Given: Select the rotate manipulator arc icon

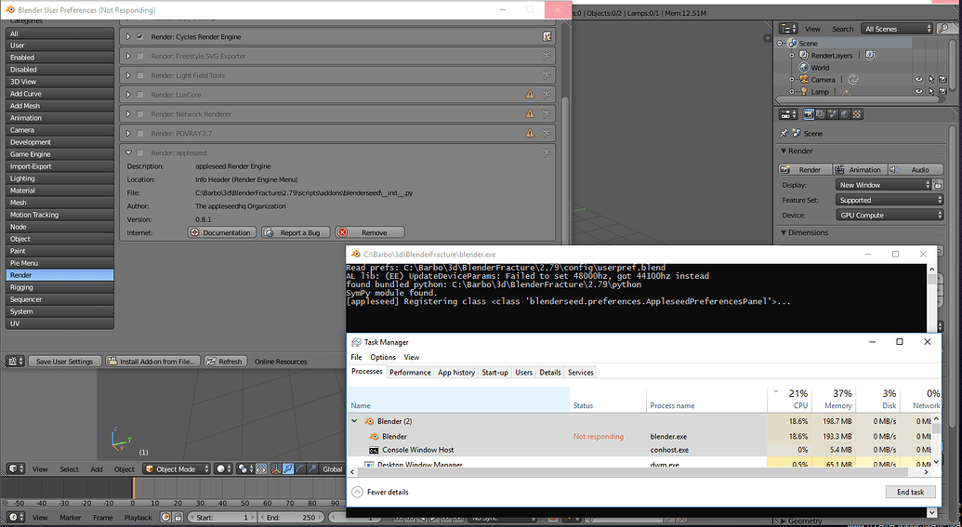Looking at the screenshot, I should pyautogui.click(x=300, y=468).
